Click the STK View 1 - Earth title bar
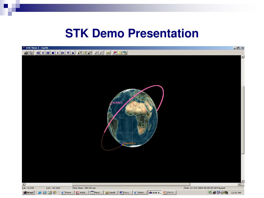The image size is (264, 198). (x=133, y=48)
